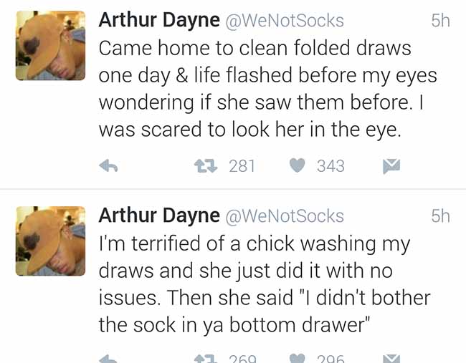This screenshot has height=363, width=466.
Task: Reply to the "I'm terrified" tweet
Action: coord(108,359)
